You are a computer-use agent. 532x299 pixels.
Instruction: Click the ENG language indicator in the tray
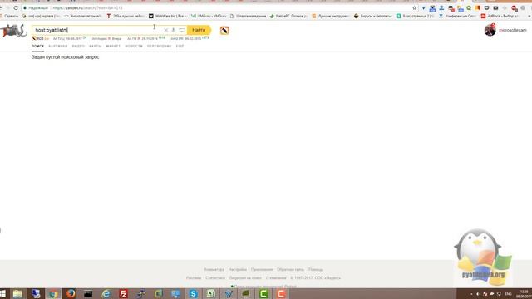coord(508,294)
